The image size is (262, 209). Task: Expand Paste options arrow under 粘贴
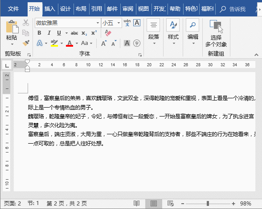click(12, 44)
